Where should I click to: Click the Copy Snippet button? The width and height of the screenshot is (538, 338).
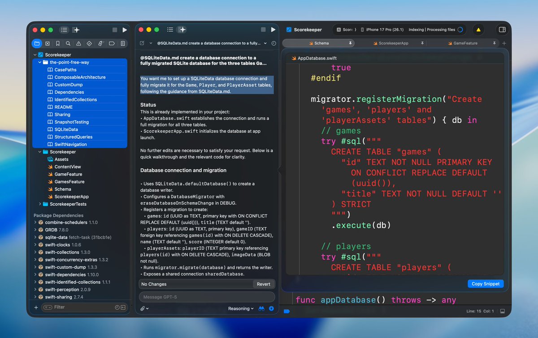(486, 284)
